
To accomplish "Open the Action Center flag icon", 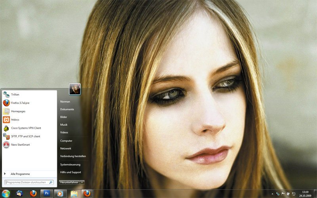I will tap(283, 194).
